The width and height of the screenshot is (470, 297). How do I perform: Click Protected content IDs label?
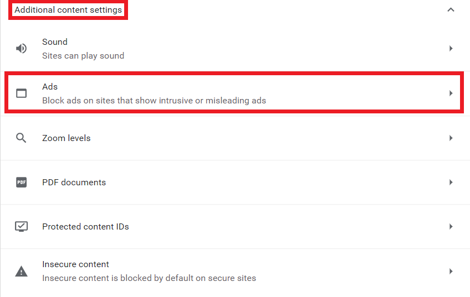click(85, 226)
